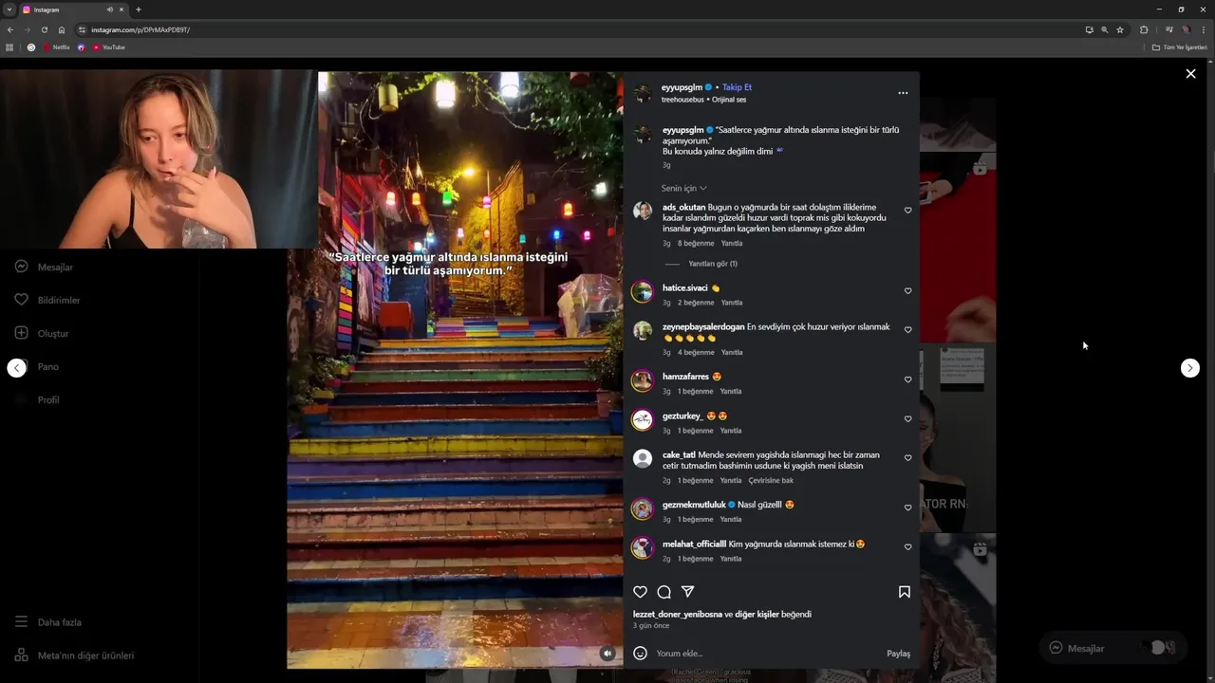Reload the page in the browser
The image size is (1215, 683).
44,29
